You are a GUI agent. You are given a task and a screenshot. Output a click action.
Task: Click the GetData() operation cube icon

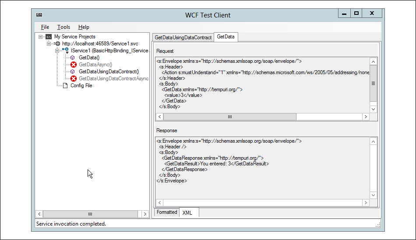pos(72,58)
